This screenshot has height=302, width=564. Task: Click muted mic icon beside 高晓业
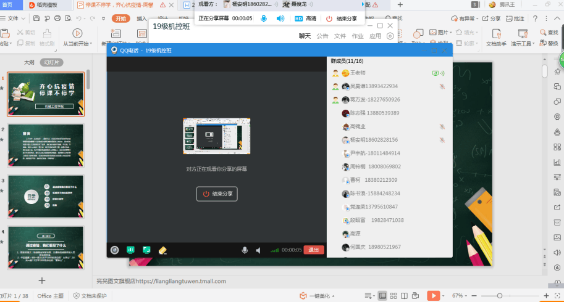coord(442,126)
